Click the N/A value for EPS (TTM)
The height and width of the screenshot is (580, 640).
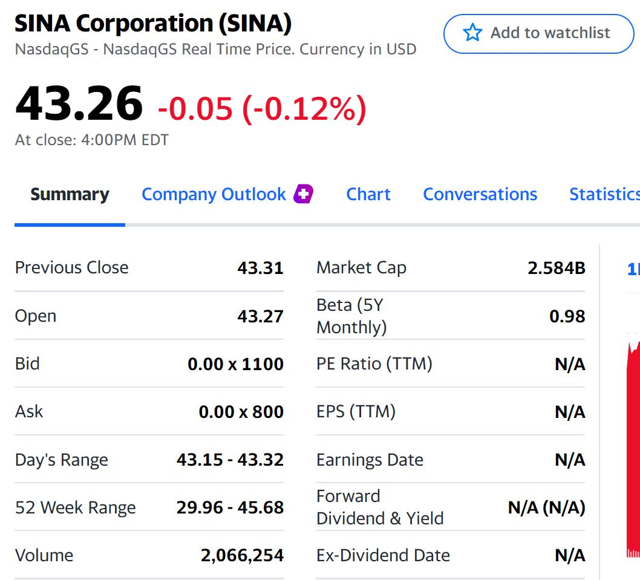point(570,412)
